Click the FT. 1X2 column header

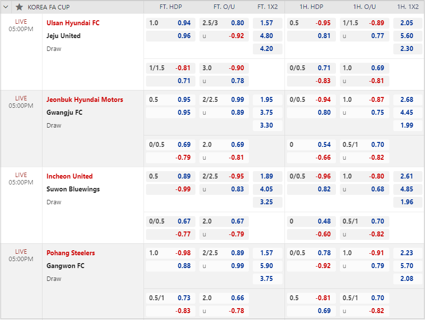pyautogui.click(x=268, y=7)
